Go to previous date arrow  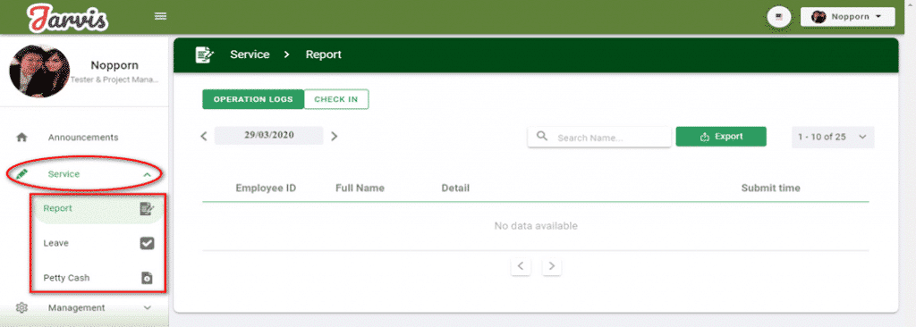204,136
